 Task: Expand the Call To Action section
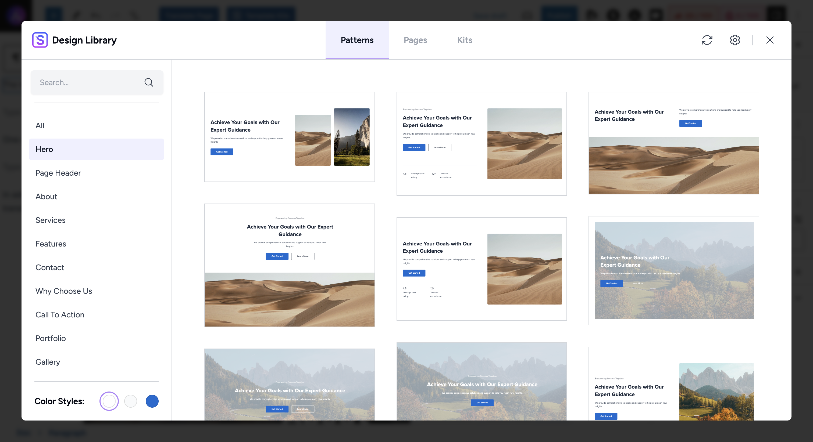coord(60,315)
